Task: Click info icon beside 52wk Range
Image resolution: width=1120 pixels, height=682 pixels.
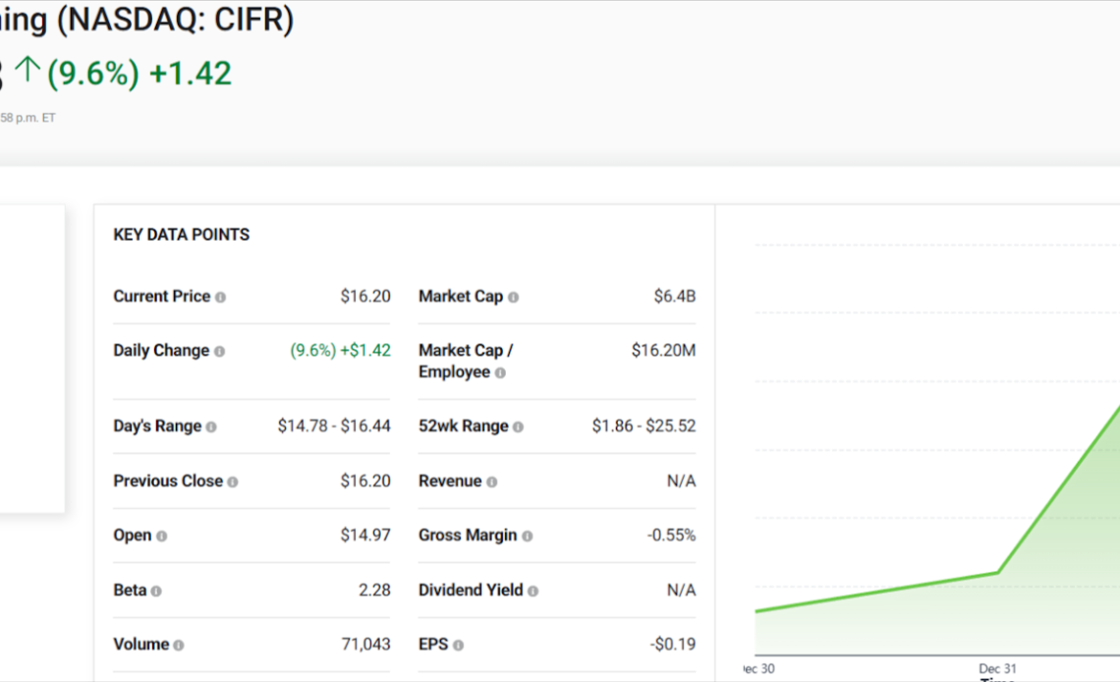Action: pyautogui.click(x=518, y=427)
